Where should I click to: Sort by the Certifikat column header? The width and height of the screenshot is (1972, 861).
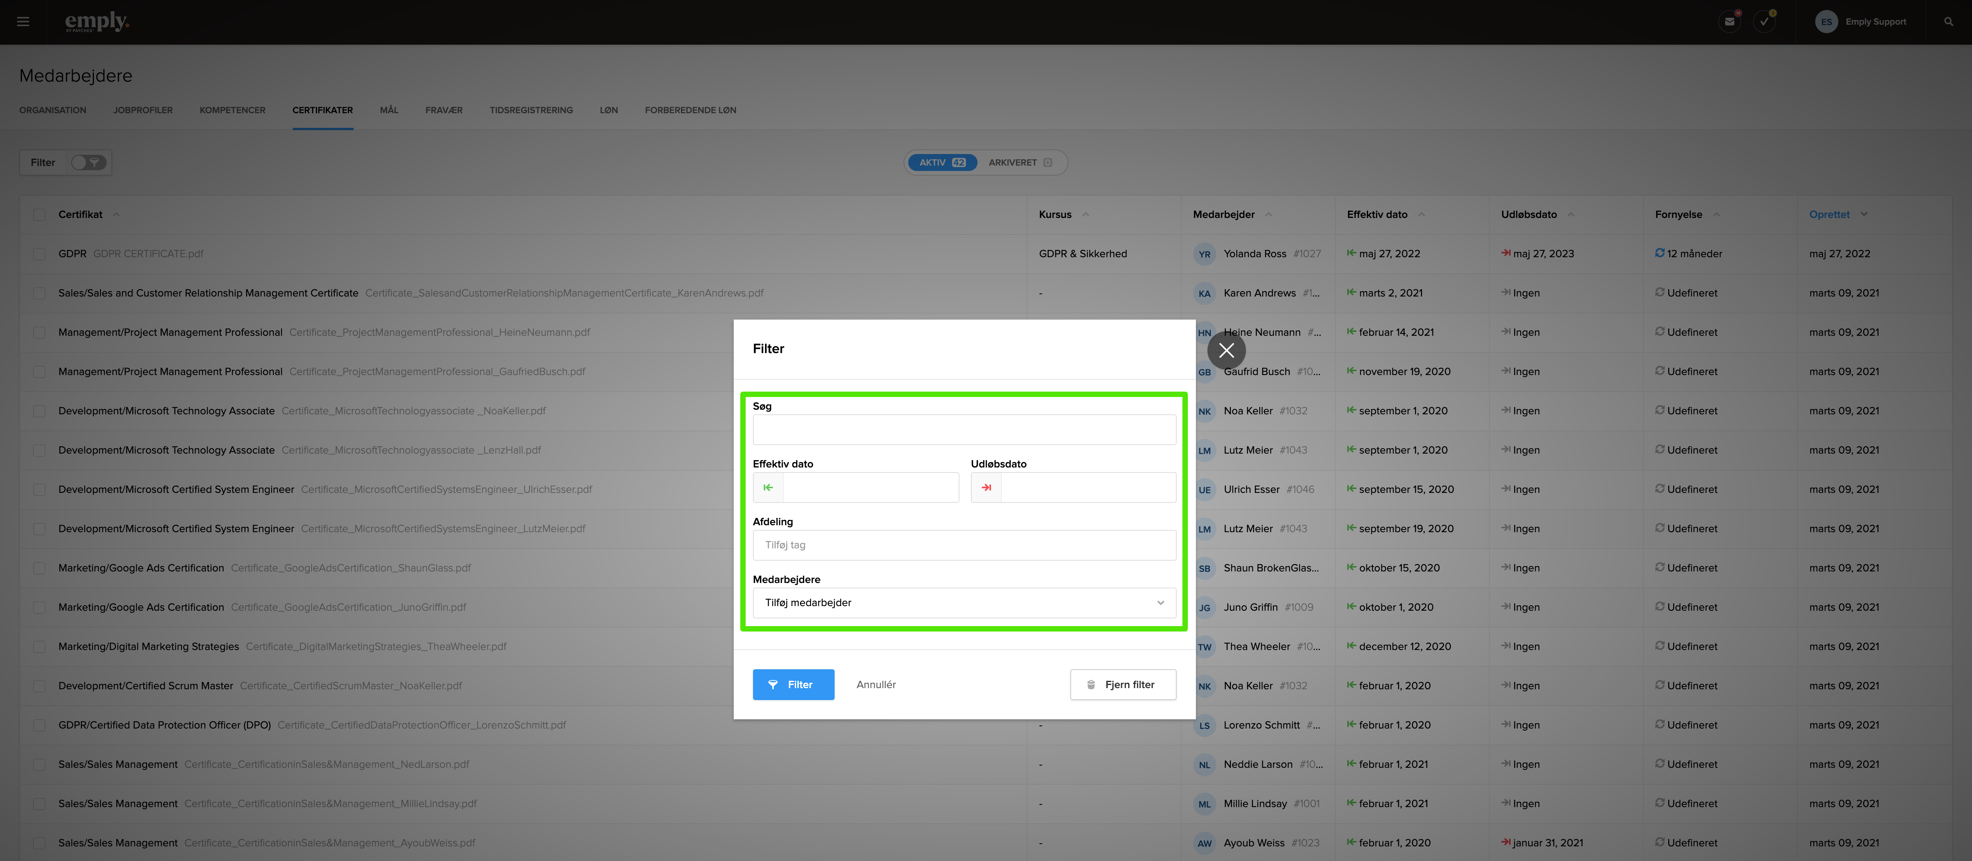click(80, 214)
